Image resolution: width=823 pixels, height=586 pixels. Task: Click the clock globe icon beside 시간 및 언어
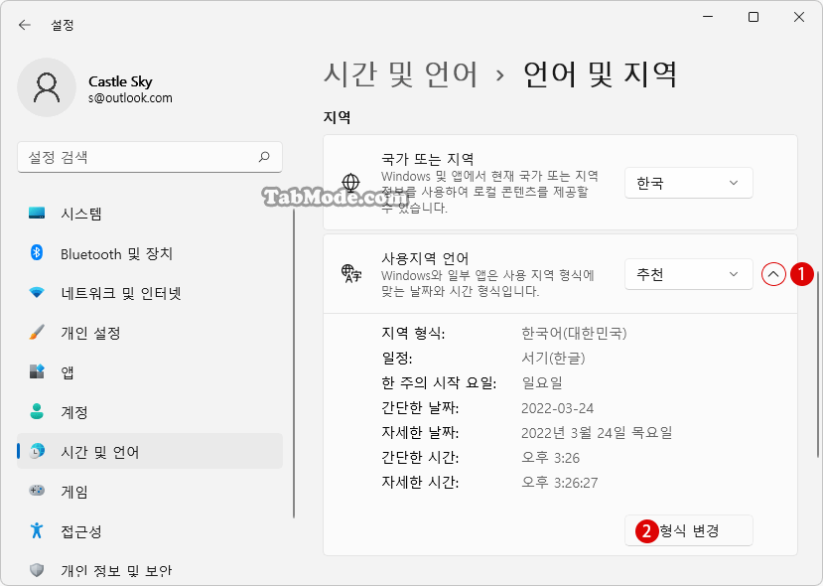37,451
